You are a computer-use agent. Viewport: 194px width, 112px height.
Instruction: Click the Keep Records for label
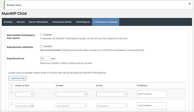tap(15, 59)
